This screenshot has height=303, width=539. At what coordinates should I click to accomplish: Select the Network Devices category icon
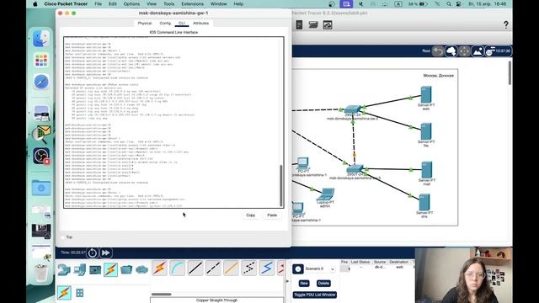pyautogui.click(x=64, y=269)
